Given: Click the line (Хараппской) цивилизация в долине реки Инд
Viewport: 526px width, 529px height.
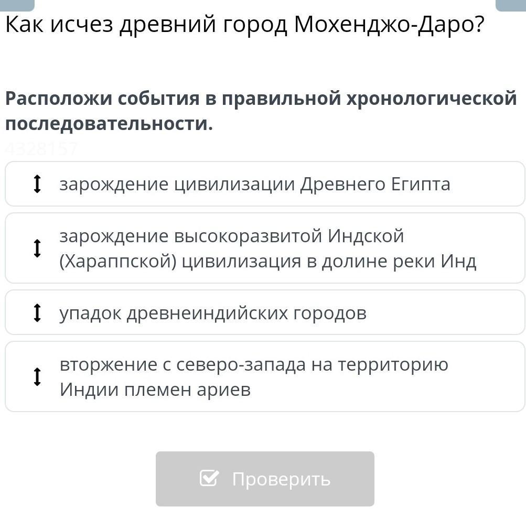Looking at the screenshot, I should click(268, 262).
